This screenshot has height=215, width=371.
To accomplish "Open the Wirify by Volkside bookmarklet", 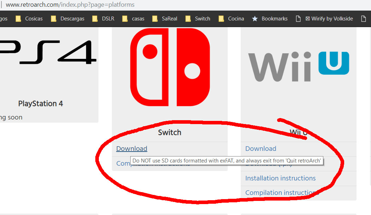I will click(324, 19).
